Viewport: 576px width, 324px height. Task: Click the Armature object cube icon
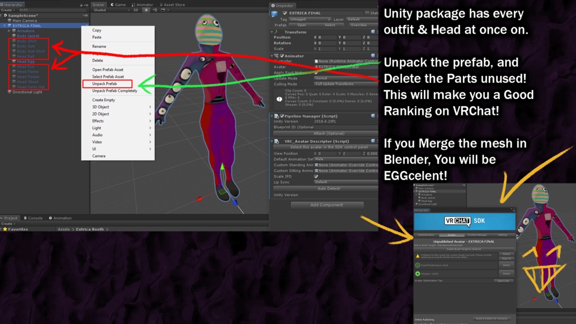14,31
